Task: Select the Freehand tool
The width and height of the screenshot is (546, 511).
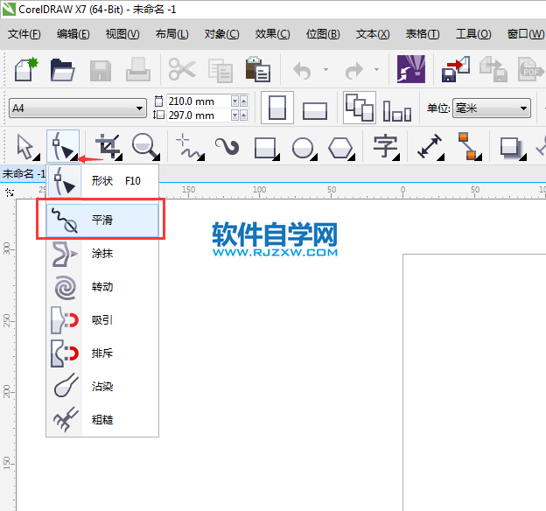Action: click(189, 147)
